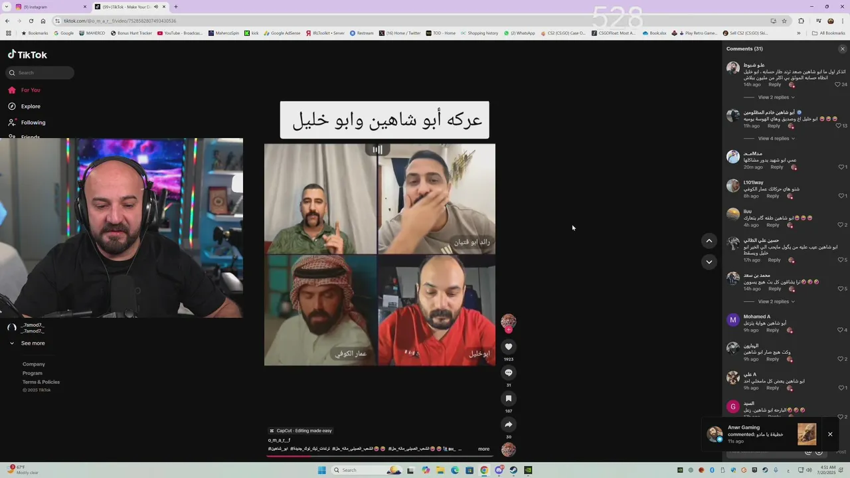Image resolution: width=850 pixels, height=478 pixels.
Task: Like comment by حسين علي الطائي
Action: point(841,260)
